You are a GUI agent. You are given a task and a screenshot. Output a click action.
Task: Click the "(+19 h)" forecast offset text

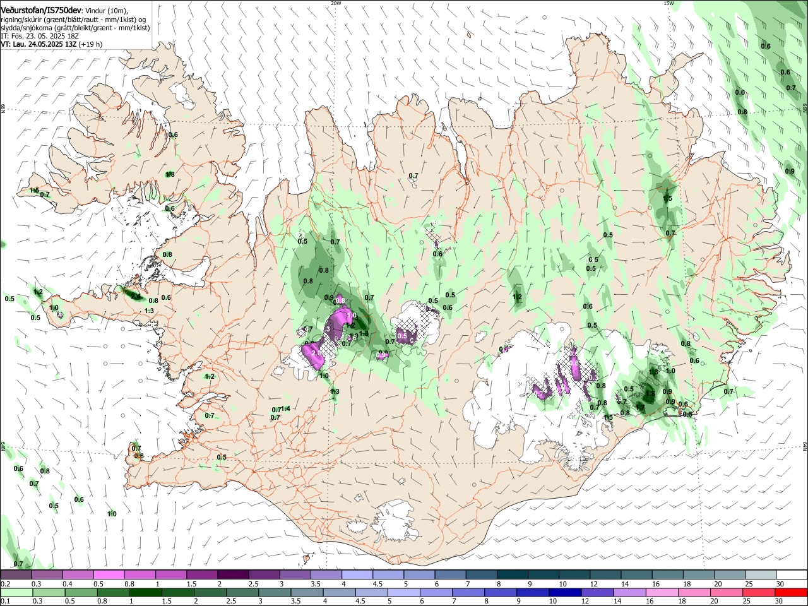(91, 44)
